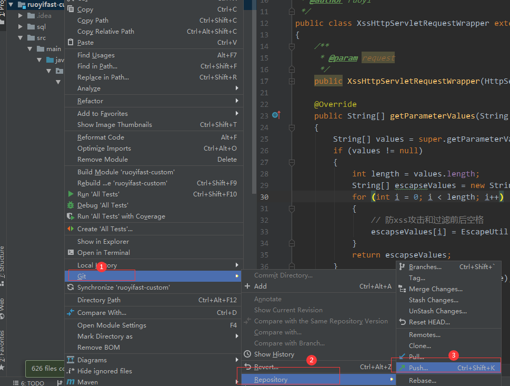Toggle code fold marker at line 17

click(x=292, y=82)
